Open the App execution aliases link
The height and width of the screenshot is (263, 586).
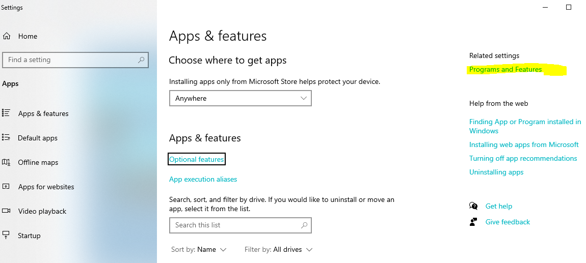coord(203,179)
